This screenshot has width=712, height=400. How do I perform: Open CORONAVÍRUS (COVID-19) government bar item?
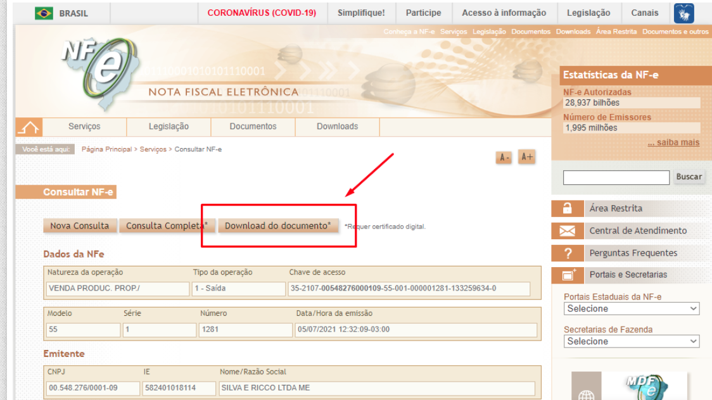(x=262, y=13)
